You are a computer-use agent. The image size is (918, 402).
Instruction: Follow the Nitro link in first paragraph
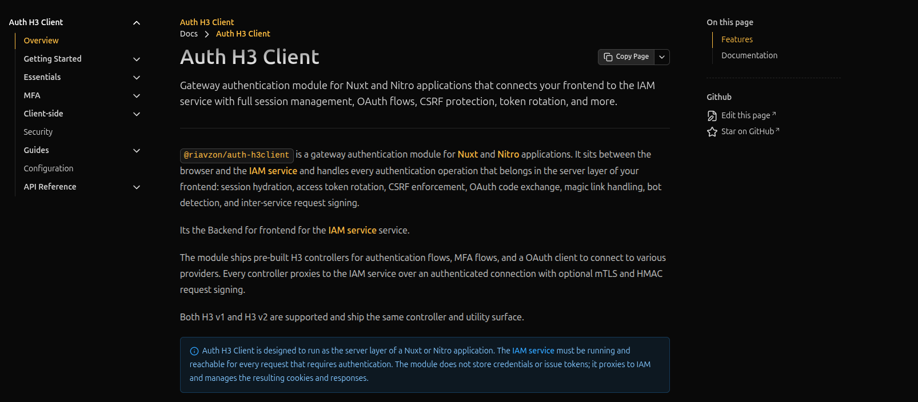point(508,154)
